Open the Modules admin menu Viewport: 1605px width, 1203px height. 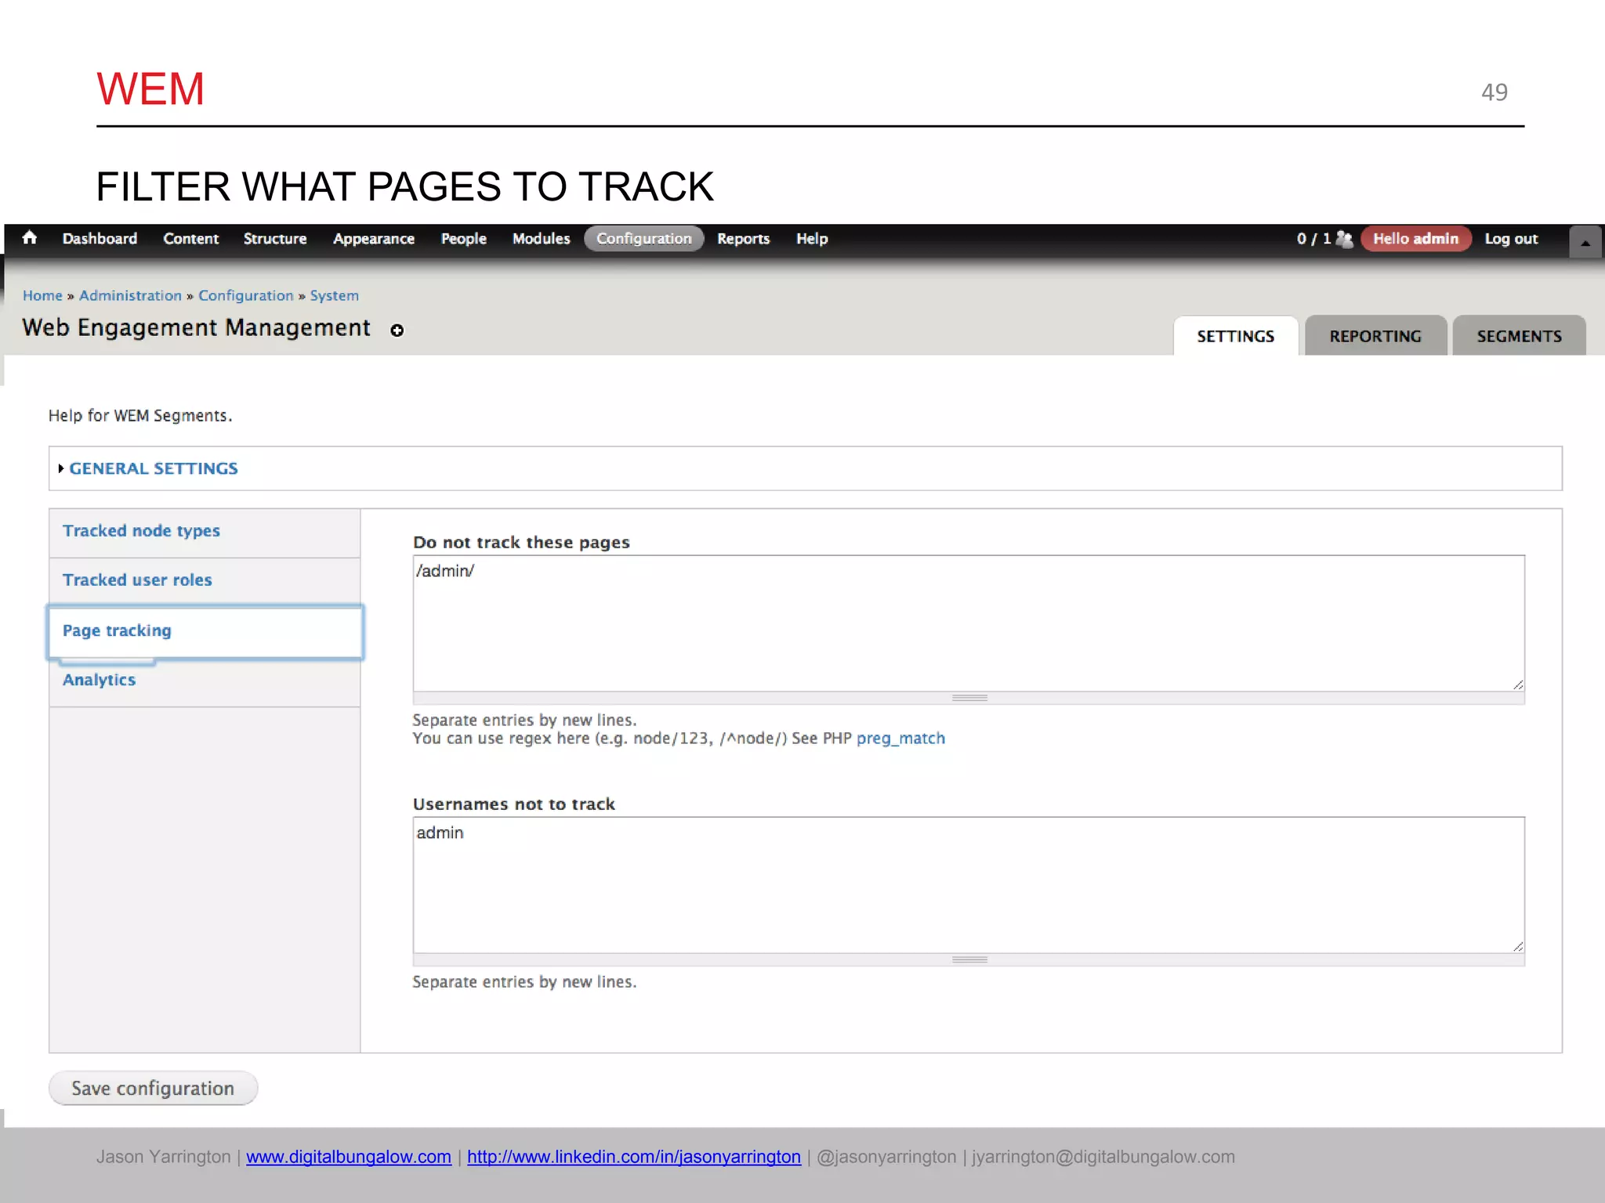coord(541,239)
